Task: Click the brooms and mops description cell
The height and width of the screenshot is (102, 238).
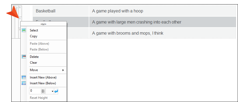Action: [x=162, y=33]
